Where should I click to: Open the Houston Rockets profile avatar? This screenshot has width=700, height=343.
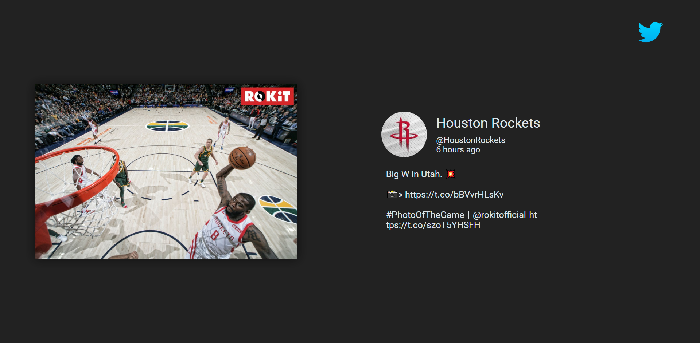[x=404, y=134]
